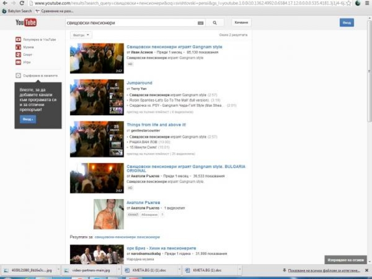Click the Вход button in the sidebar tooltip
372x279 pixels.
pos(28,119)
